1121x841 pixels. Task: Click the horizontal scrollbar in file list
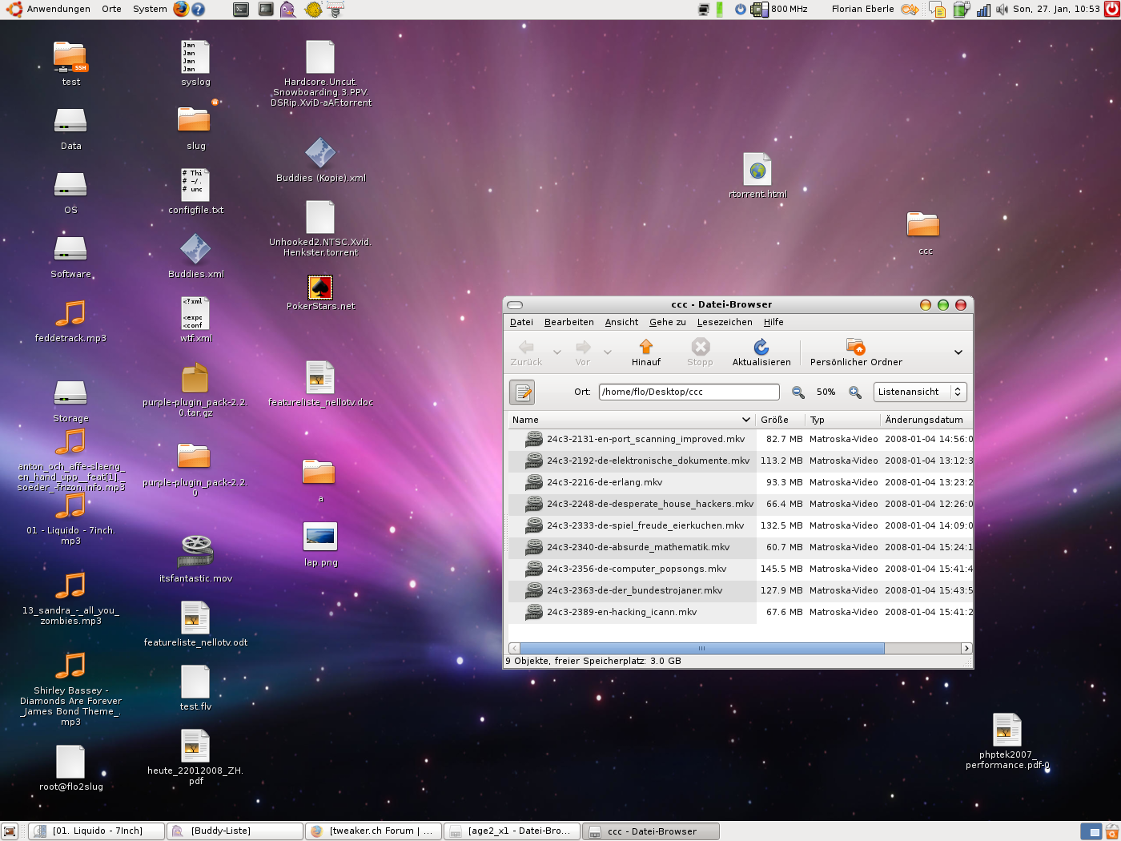click(x=701, y=648)
